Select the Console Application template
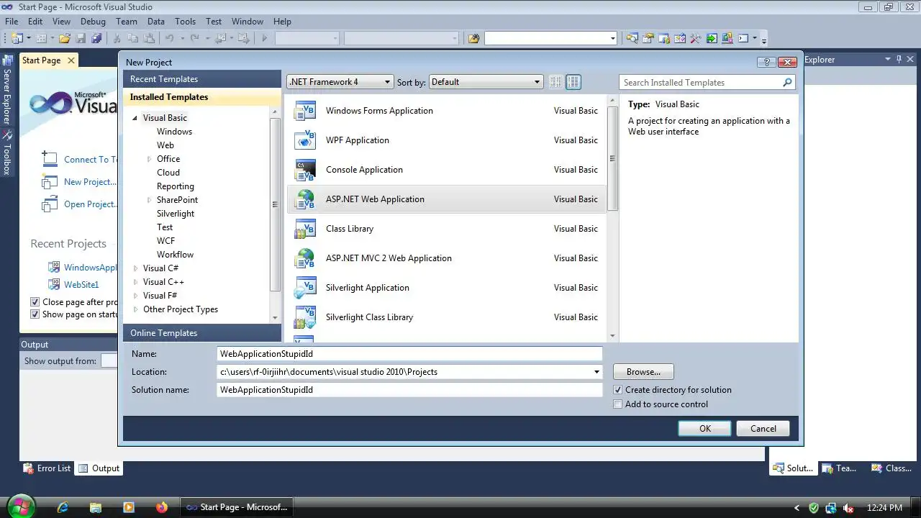921x518 pixels. point(446,170)
